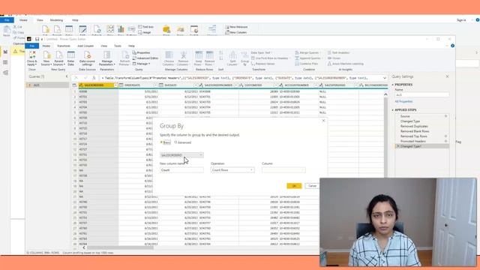Click Append Queries in Combine group

click(308, 58)
